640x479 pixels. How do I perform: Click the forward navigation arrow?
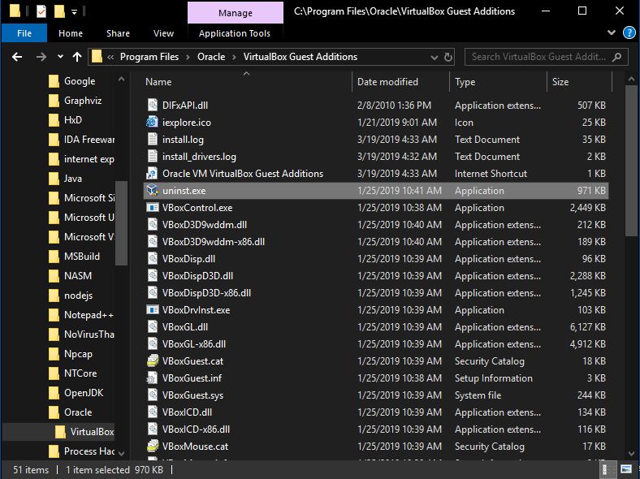(41, 57)
